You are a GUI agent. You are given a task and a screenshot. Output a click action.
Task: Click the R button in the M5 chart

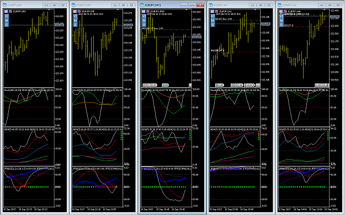coord(75,25)
